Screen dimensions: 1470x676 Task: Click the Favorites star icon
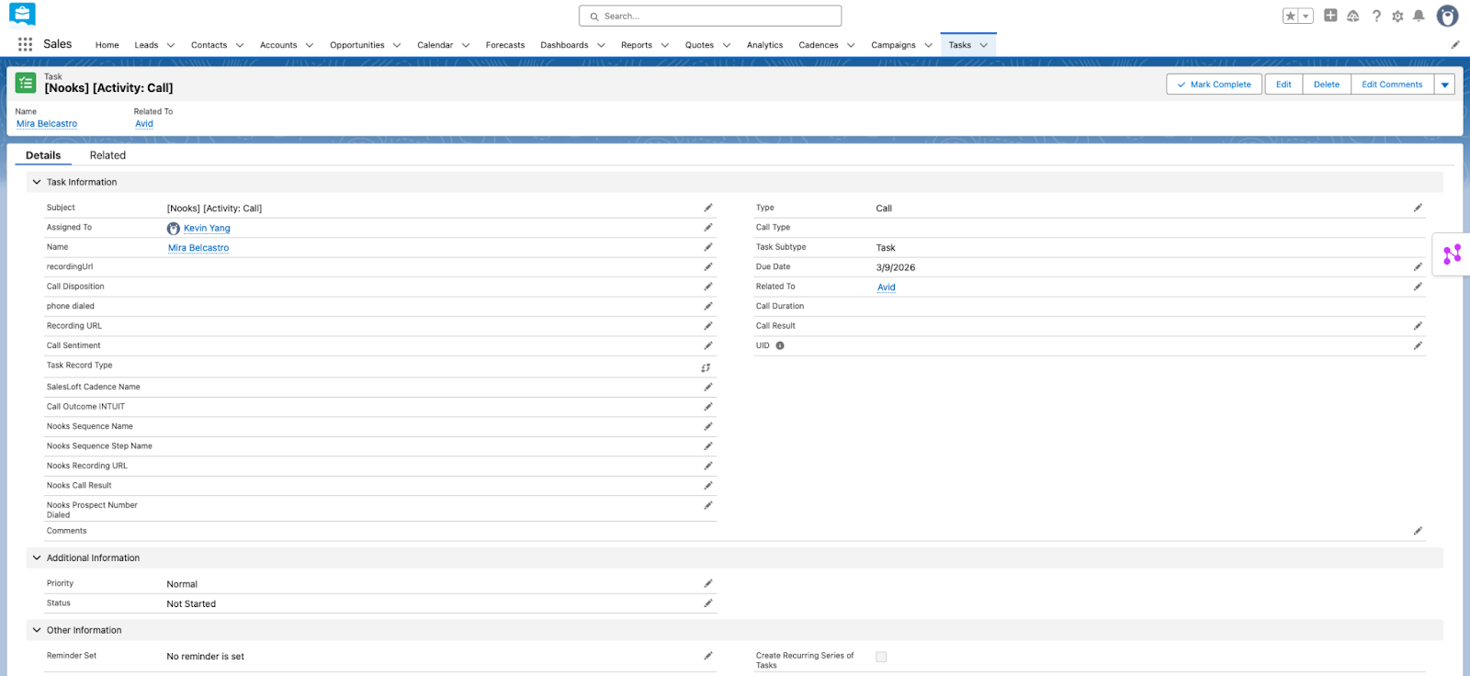click(x=1291, y=16)
